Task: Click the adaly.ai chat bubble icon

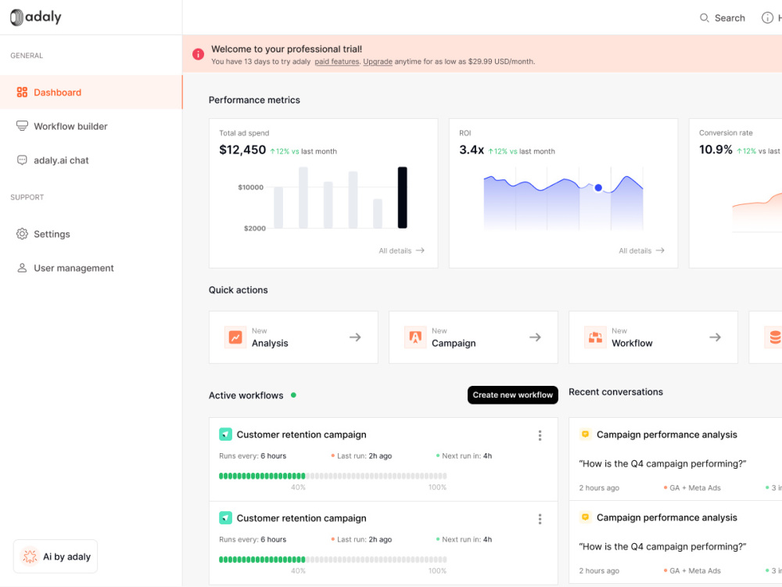Action: (x=22, y=160)
